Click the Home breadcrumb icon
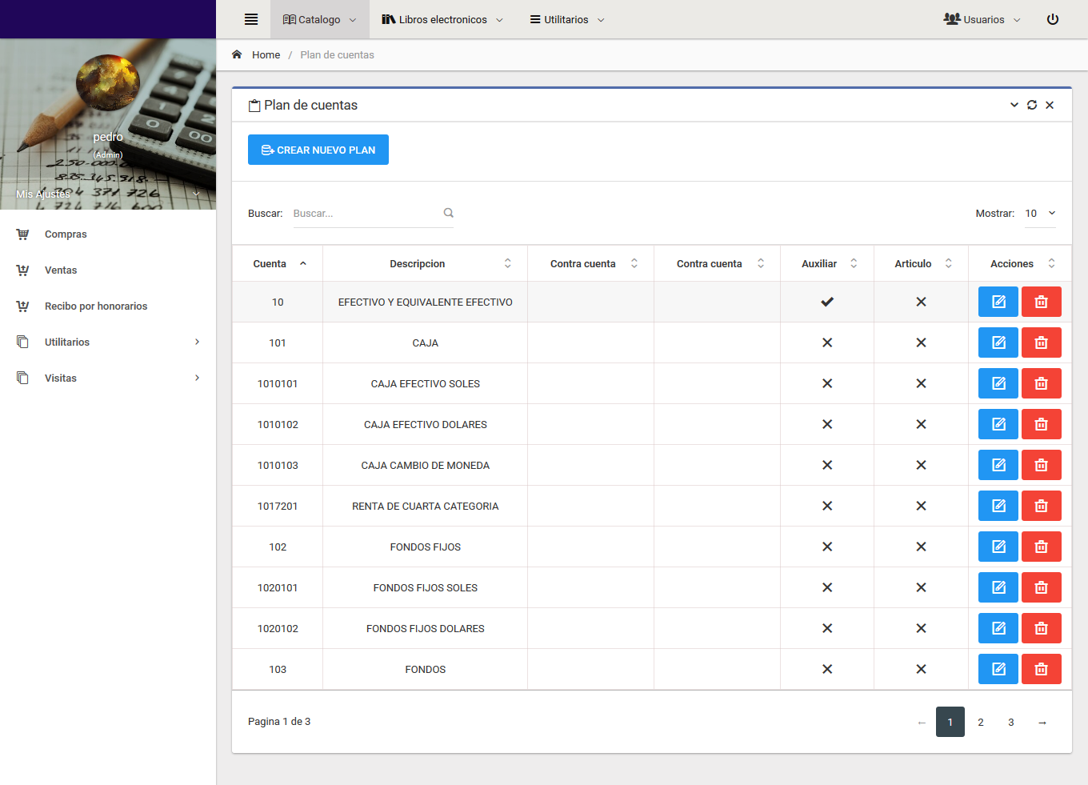 tap(237, 54)
